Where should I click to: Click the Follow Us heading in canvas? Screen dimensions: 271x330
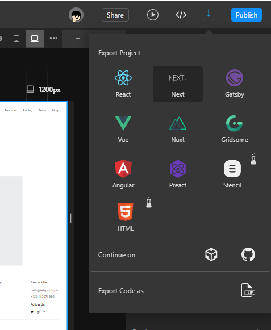tap(37, 304)
